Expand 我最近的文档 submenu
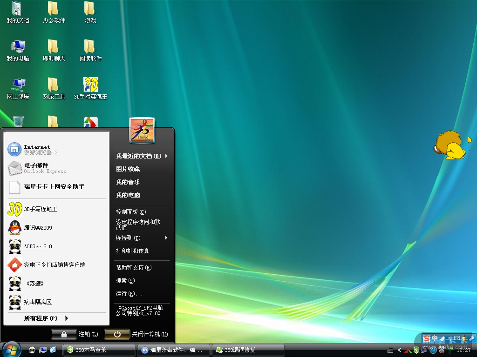The image size is (477, 357). coord(142,156)
